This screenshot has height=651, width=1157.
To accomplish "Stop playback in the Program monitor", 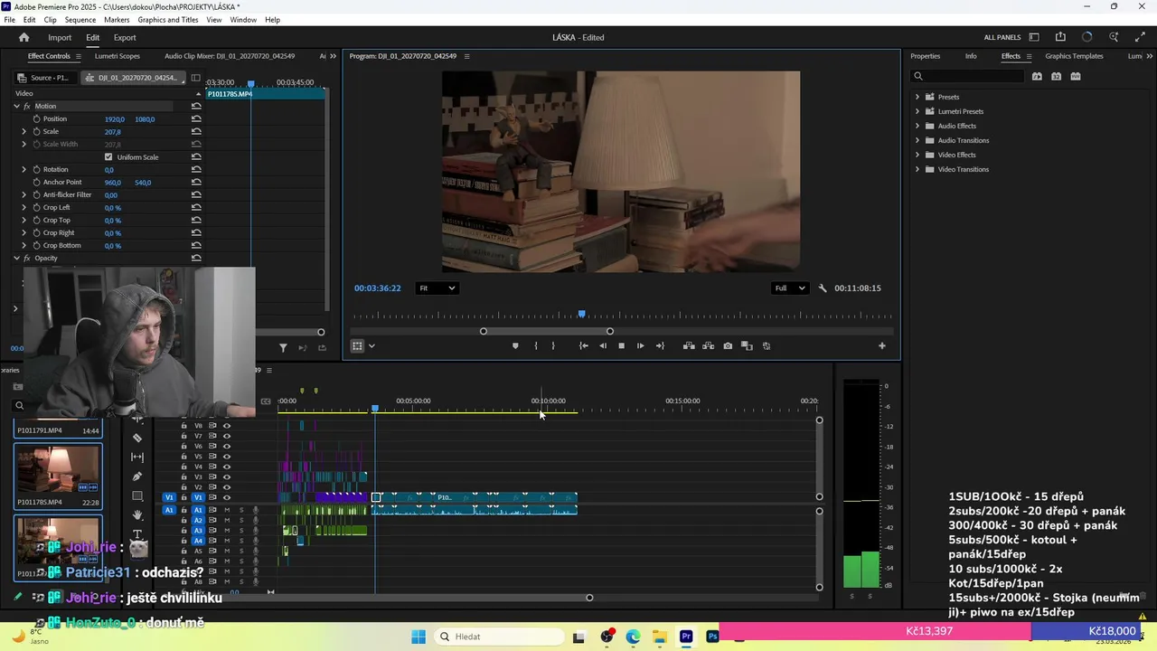I will 621,345.
